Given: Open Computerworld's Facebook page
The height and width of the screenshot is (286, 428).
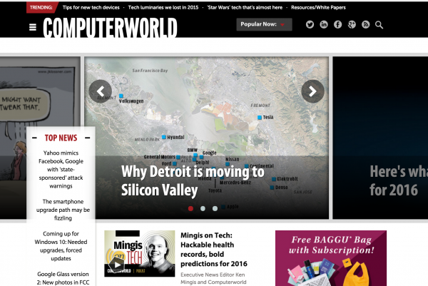Looking at the screenshot, I should pos(337,24).
